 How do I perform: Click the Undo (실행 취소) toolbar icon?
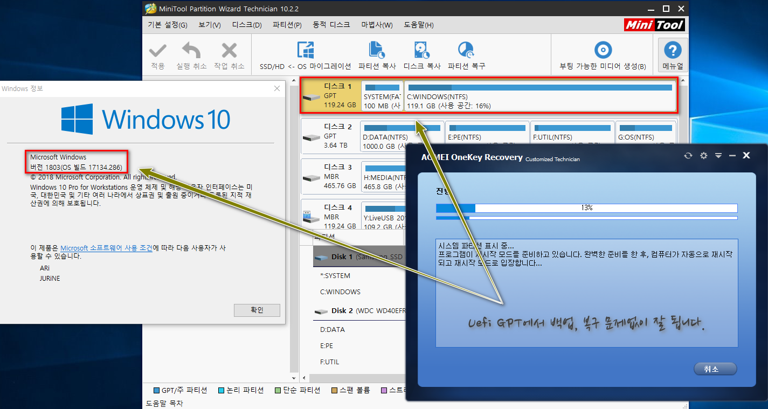click(x=191, y=51)
